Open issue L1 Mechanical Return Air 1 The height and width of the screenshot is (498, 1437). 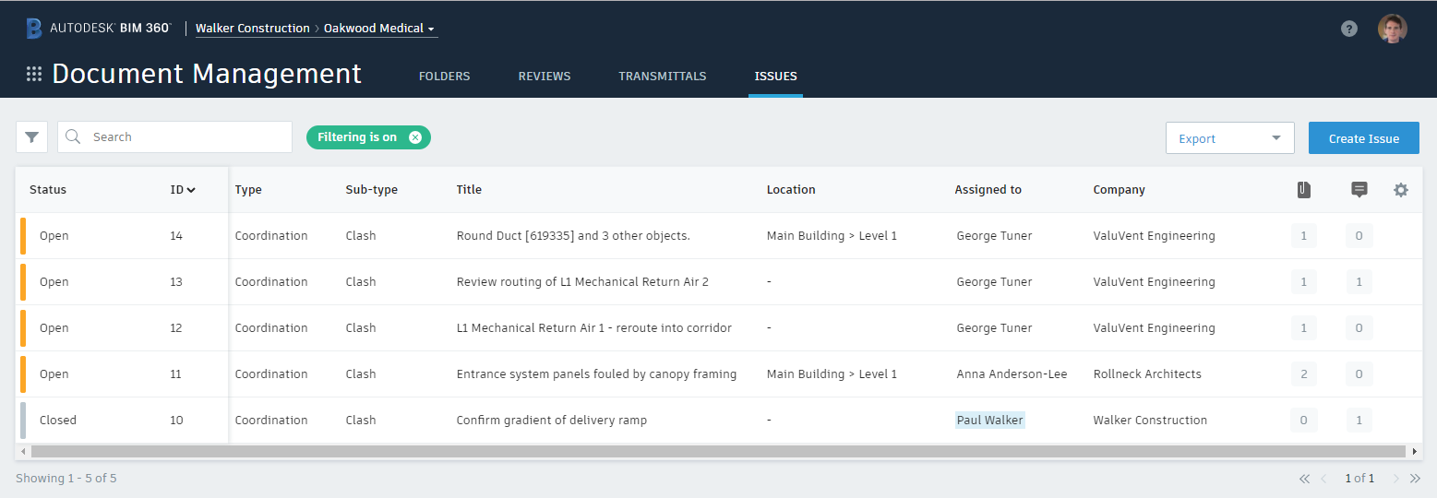click(594, 328)
